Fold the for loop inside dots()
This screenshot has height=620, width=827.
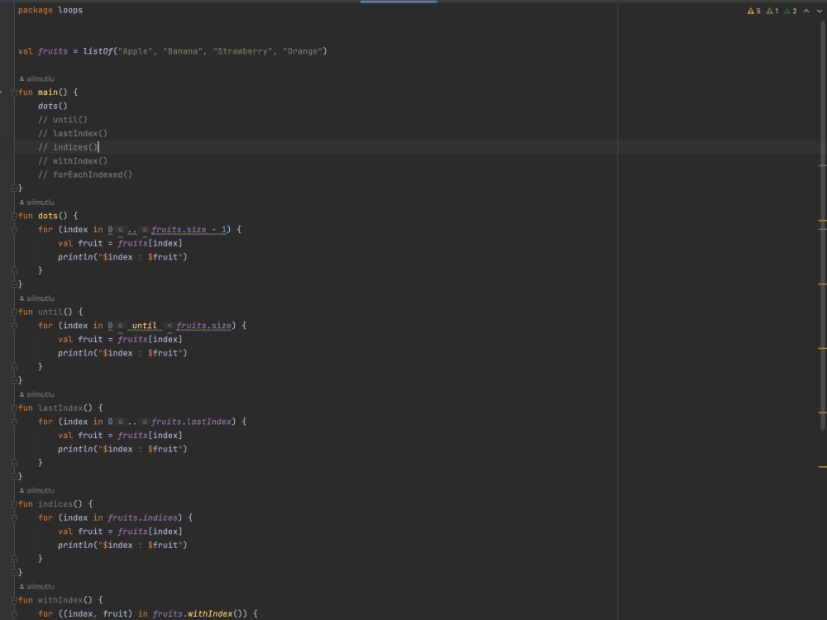click(x=14, y=230)
